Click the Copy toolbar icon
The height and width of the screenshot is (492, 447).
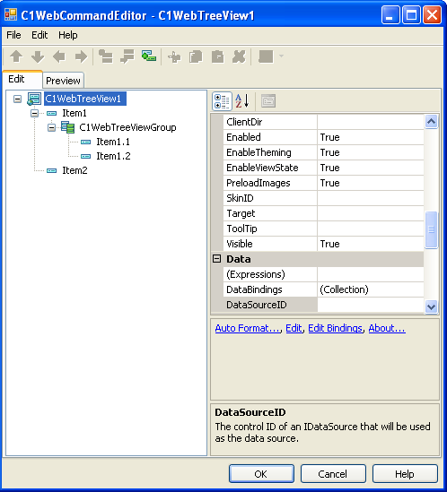pos(196,57)
